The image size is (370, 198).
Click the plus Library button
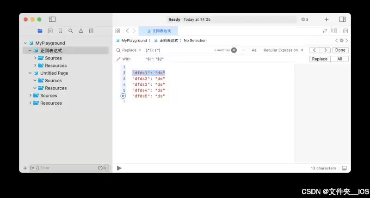pyautogui.click(x=327, y=19)
